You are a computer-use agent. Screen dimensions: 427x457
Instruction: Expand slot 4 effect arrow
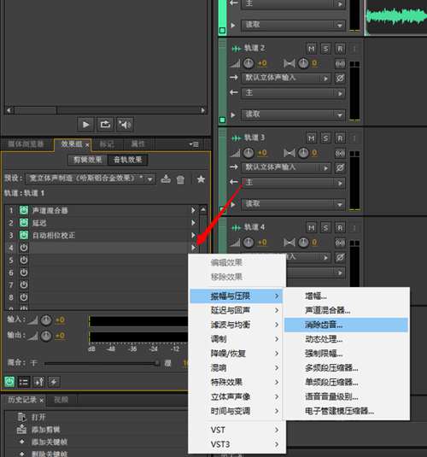193,248
